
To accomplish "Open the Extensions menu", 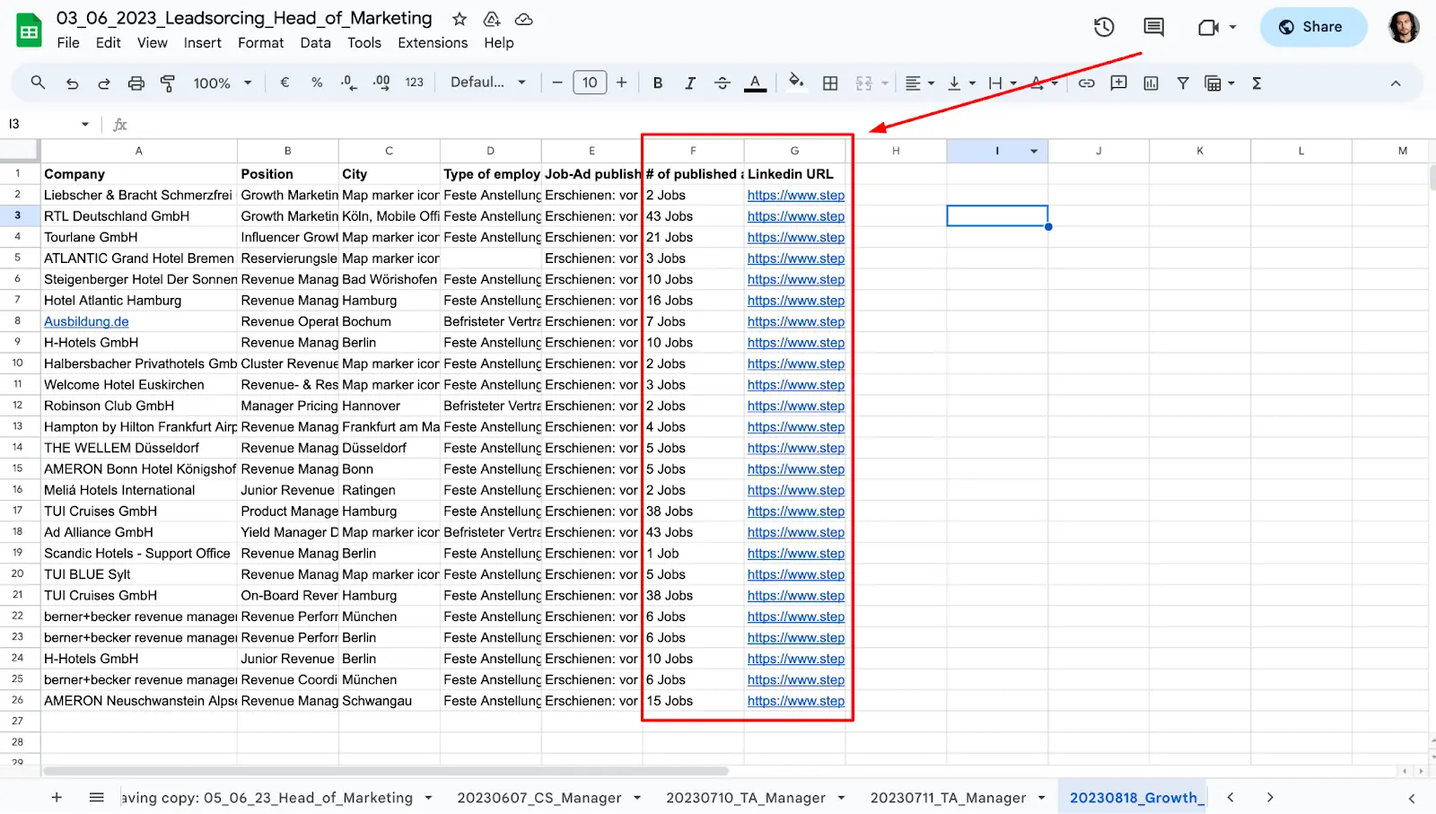I will coord(433,42).
